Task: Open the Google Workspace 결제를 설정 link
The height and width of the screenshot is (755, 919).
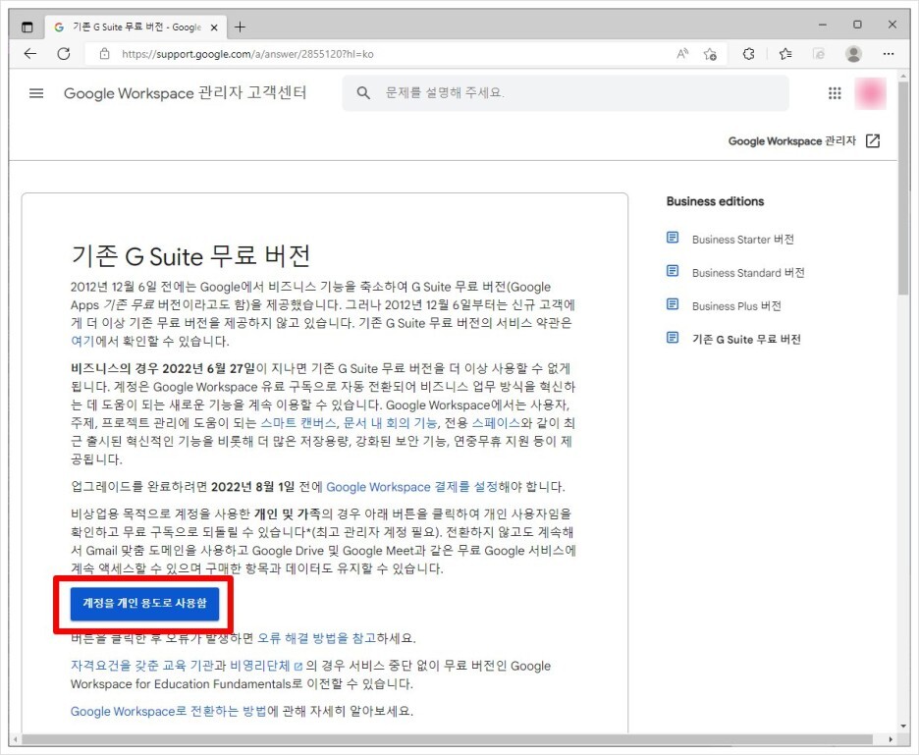Action: point(411,487)
